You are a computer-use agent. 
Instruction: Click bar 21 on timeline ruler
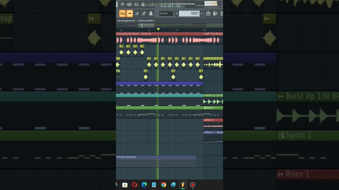[204, 30]
